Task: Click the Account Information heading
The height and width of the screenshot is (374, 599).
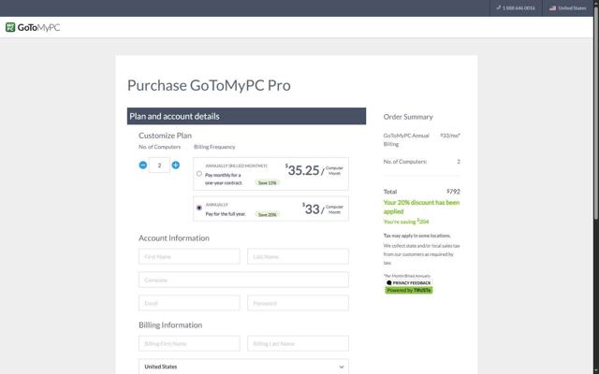Action: click(174, 237)
